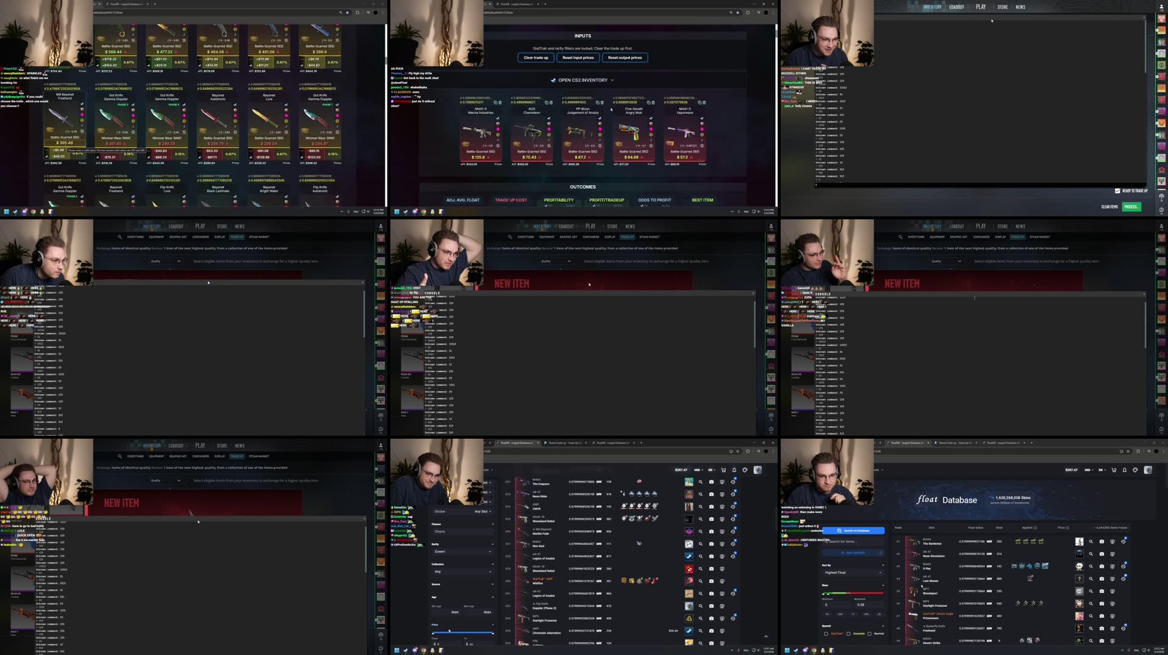
Task: Open the Sort by Highest Float dropdown
Action: click(x=852, y=573)
